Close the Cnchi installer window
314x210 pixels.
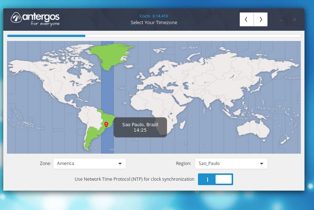(x=295, y=19)
